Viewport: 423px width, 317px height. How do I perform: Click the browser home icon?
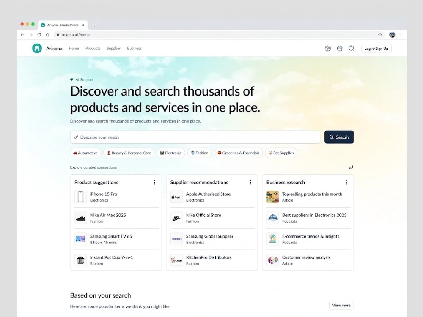tap(47, 35)
